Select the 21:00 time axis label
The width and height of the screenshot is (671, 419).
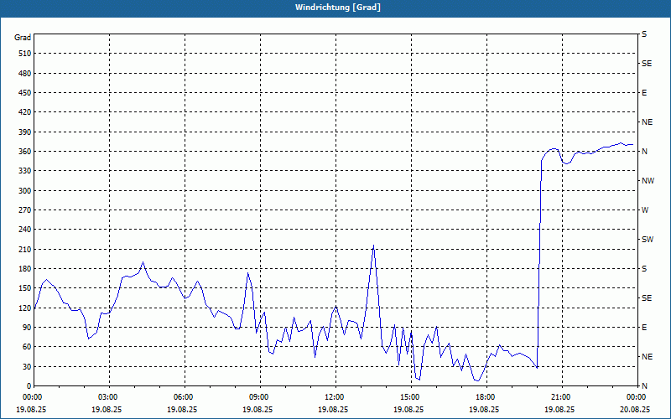click(560, 396)
